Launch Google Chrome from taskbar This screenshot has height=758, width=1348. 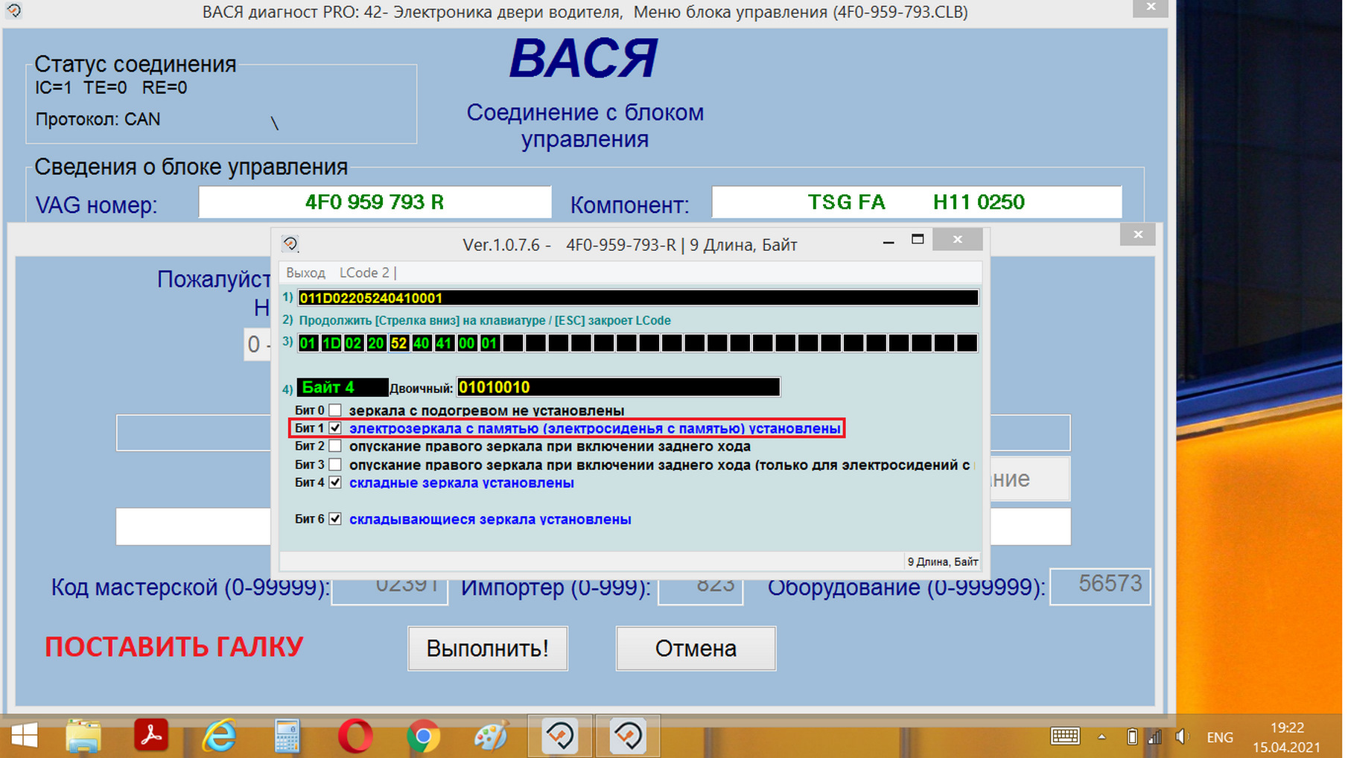(423, 736)
